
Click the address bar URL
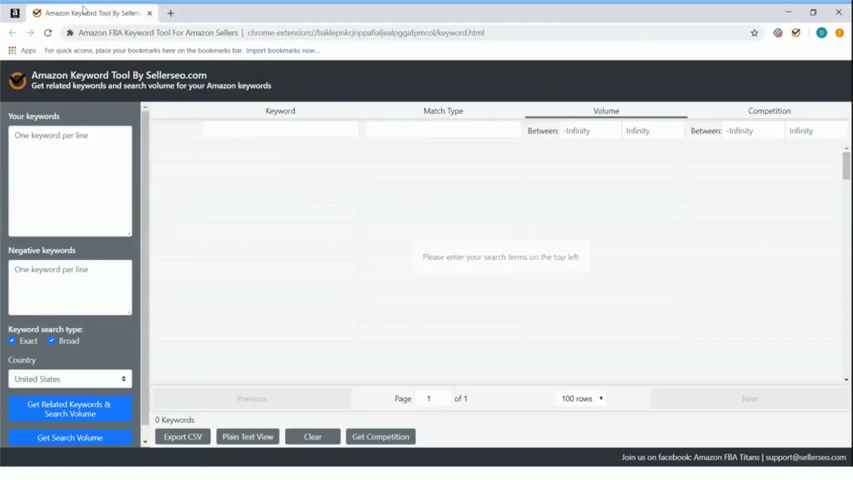point(366,33)
